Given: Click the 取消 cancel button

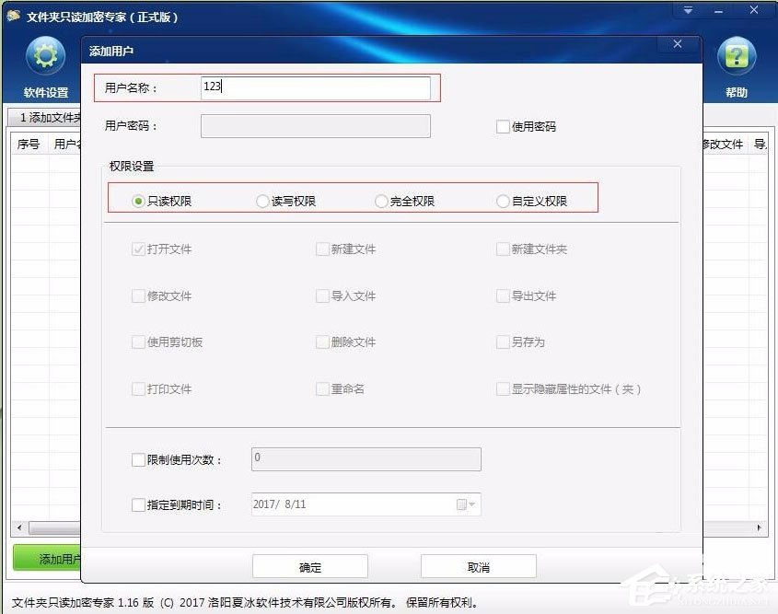Looking at the screenshot, I should pyautogui.click(x=478, y=566).
